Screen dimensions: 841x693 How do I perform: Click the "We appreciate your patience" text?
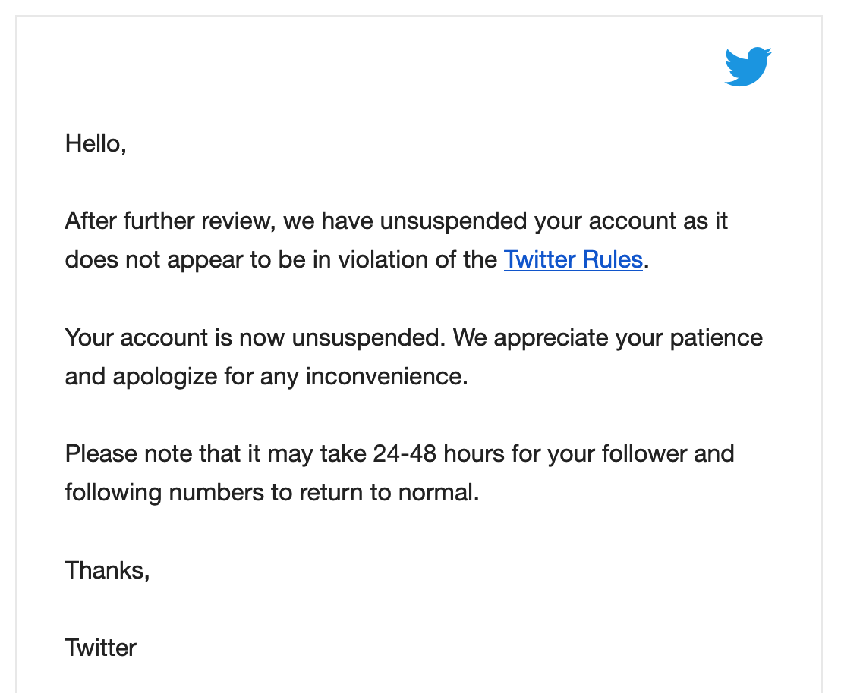click(608, 337)
